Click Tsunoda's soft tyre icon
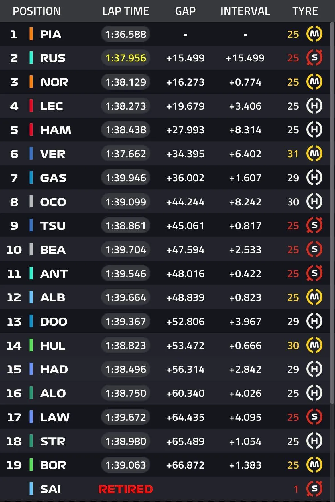This screenshot has width=335, height=502. click(314, 225)
